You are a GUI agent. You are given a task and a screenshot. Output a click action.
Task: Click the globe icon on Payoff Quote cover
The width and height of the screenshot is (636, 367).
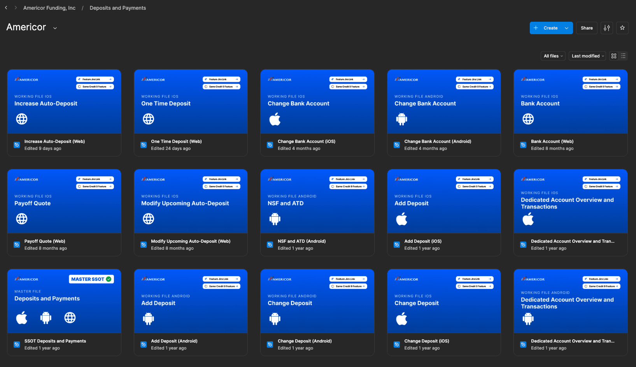(x=22, y=219)
